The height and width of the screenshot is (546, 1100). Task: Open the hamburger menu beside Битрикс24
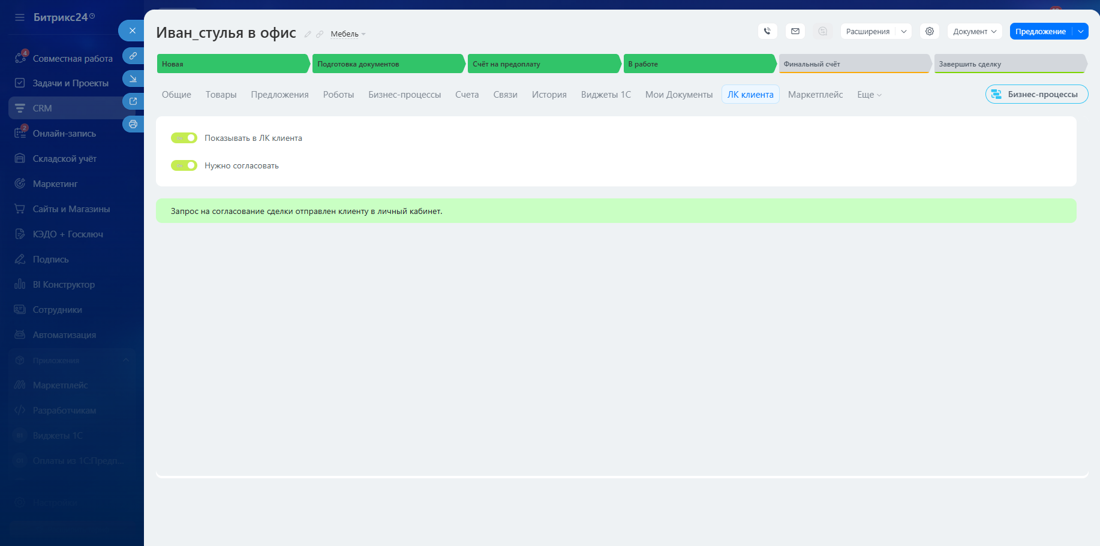tap(20, 17)
